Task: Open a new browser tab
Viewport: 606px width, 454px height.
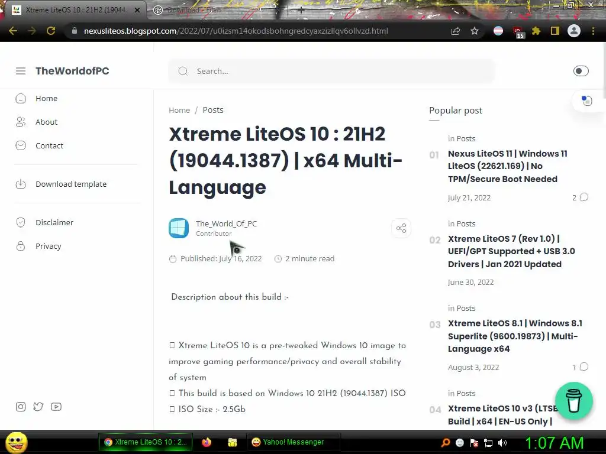Action: click(301, 10)
